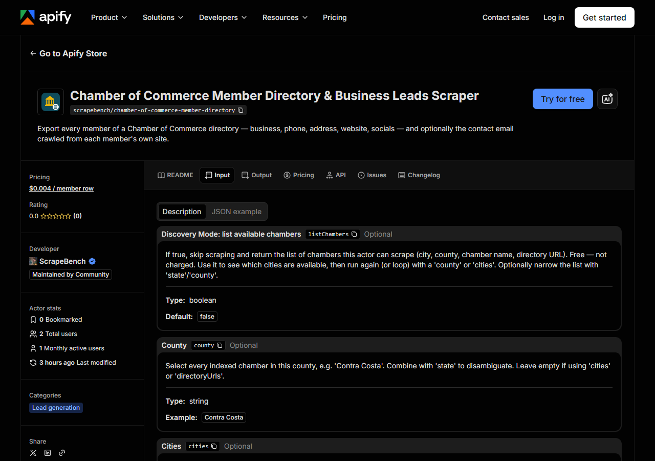
Task: View the Issues tab
Action: click(x=372, y=175)
